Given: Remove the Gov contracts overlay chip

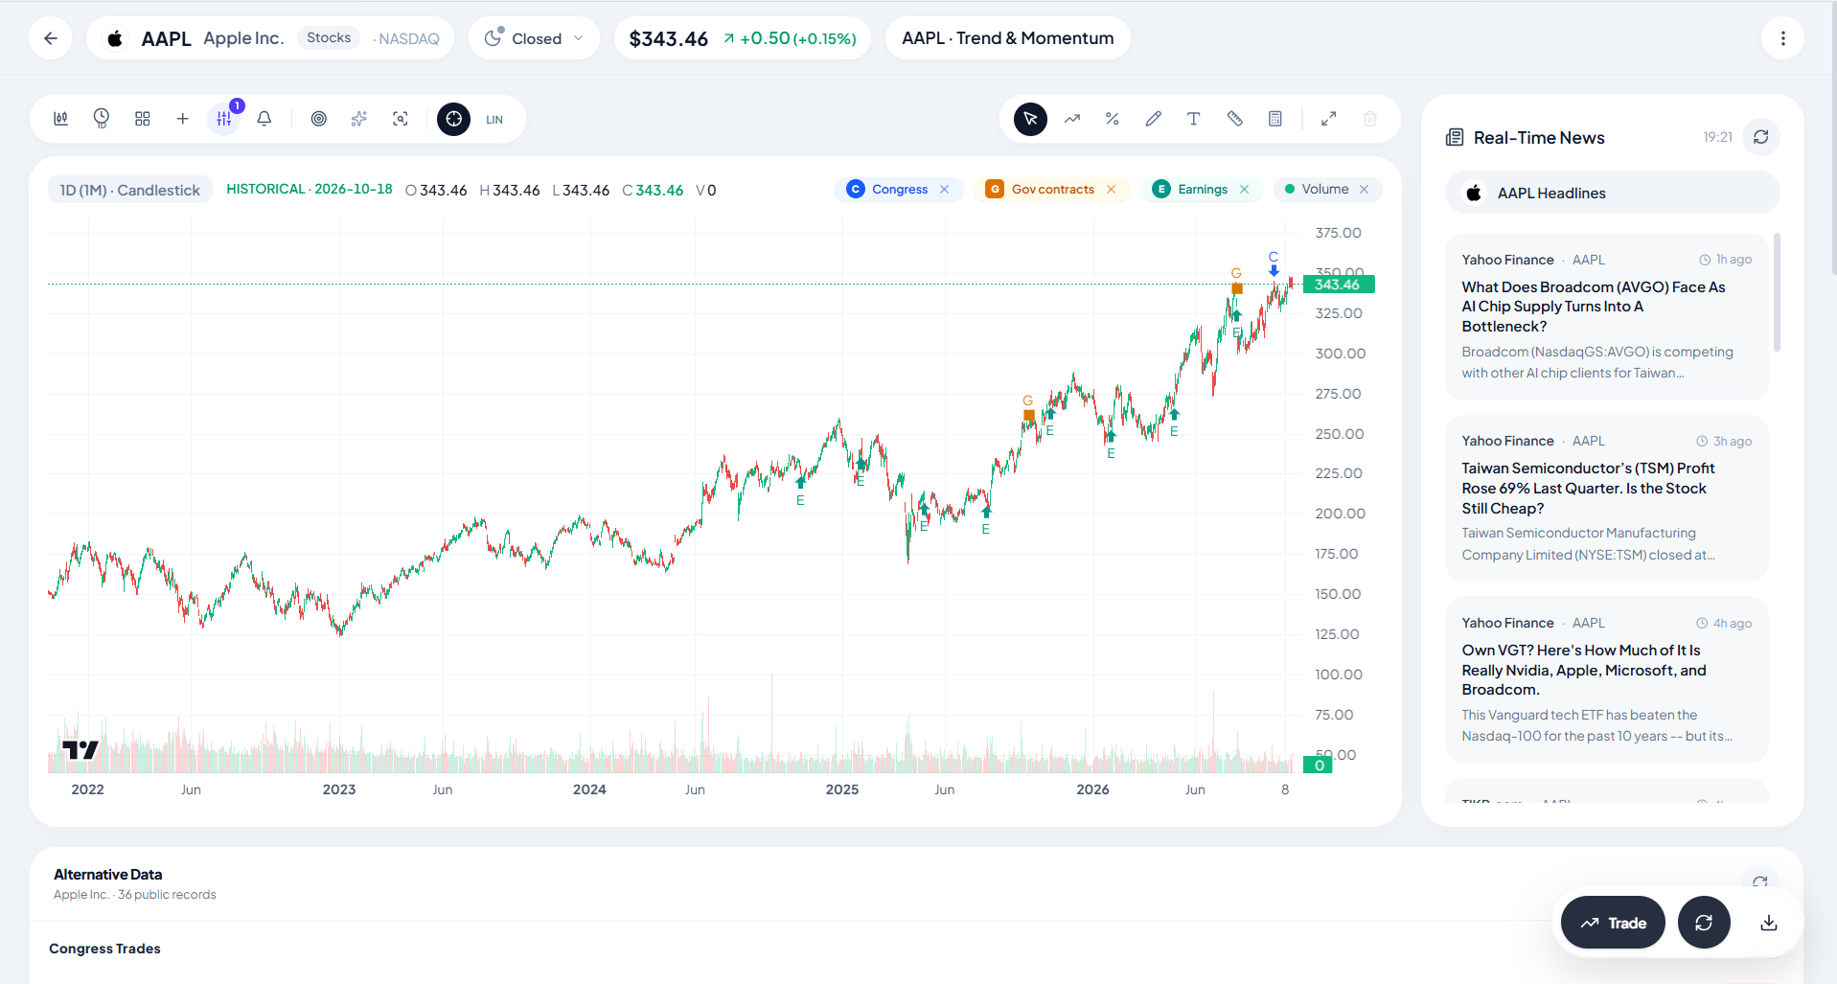Looking at the screenshot, I should pyautogui.click(x=1112, y=190).
